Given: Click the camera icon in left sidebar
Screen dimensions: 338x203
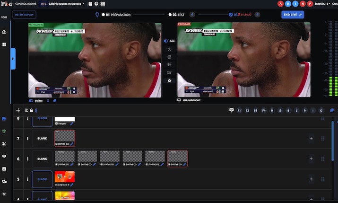Looking at the screenshot, I should tap(4, 118).
